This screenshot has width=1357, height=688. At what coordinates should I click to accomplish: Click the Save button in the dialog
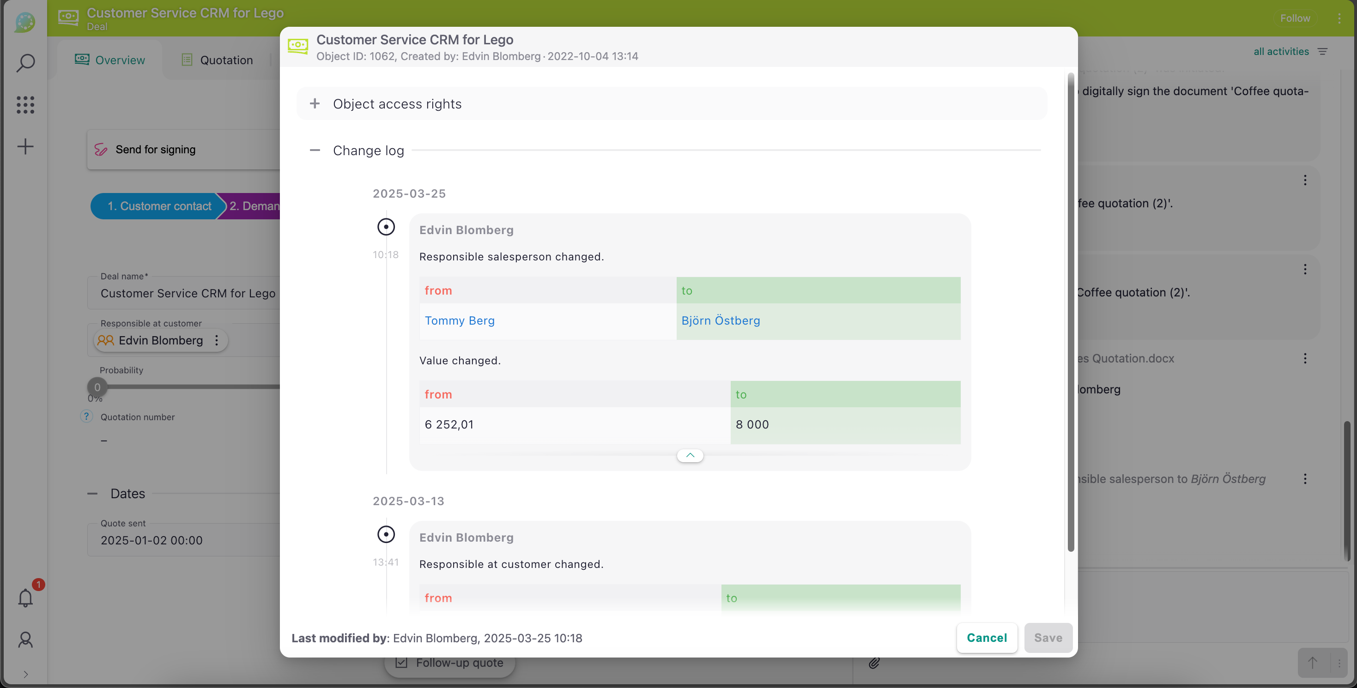(x=1048, y=638)
